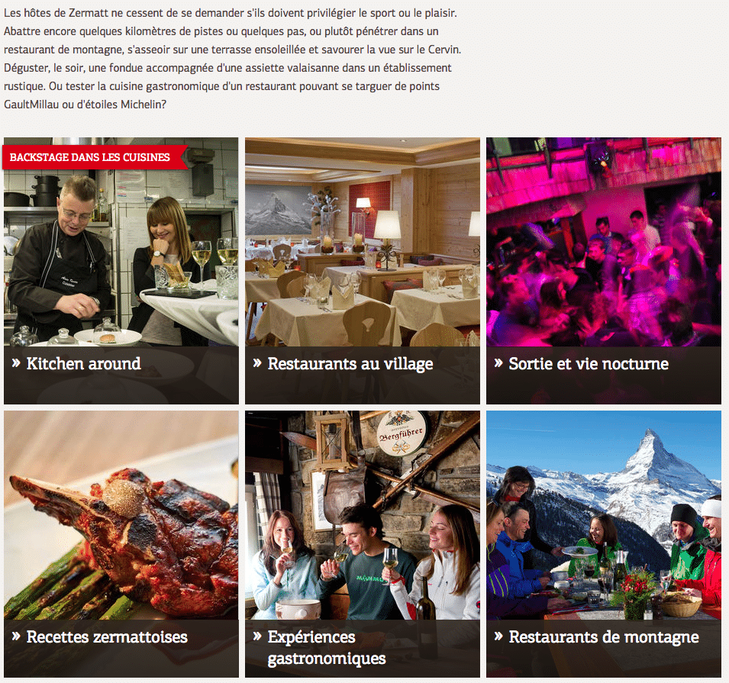Open the Kitchen around link
The height and width of the screenshot is (683, 729).
pos(84,363)
